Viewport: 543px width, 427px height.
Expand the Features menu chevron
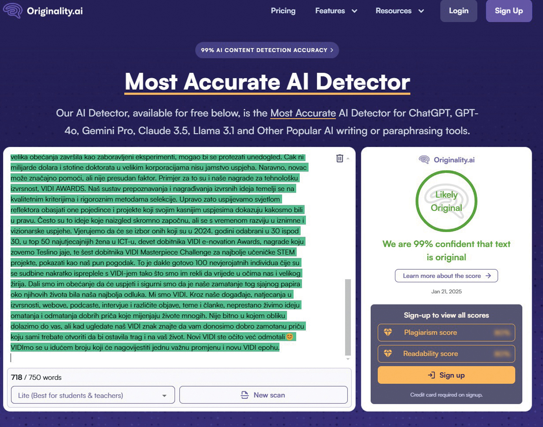point(354,11)
